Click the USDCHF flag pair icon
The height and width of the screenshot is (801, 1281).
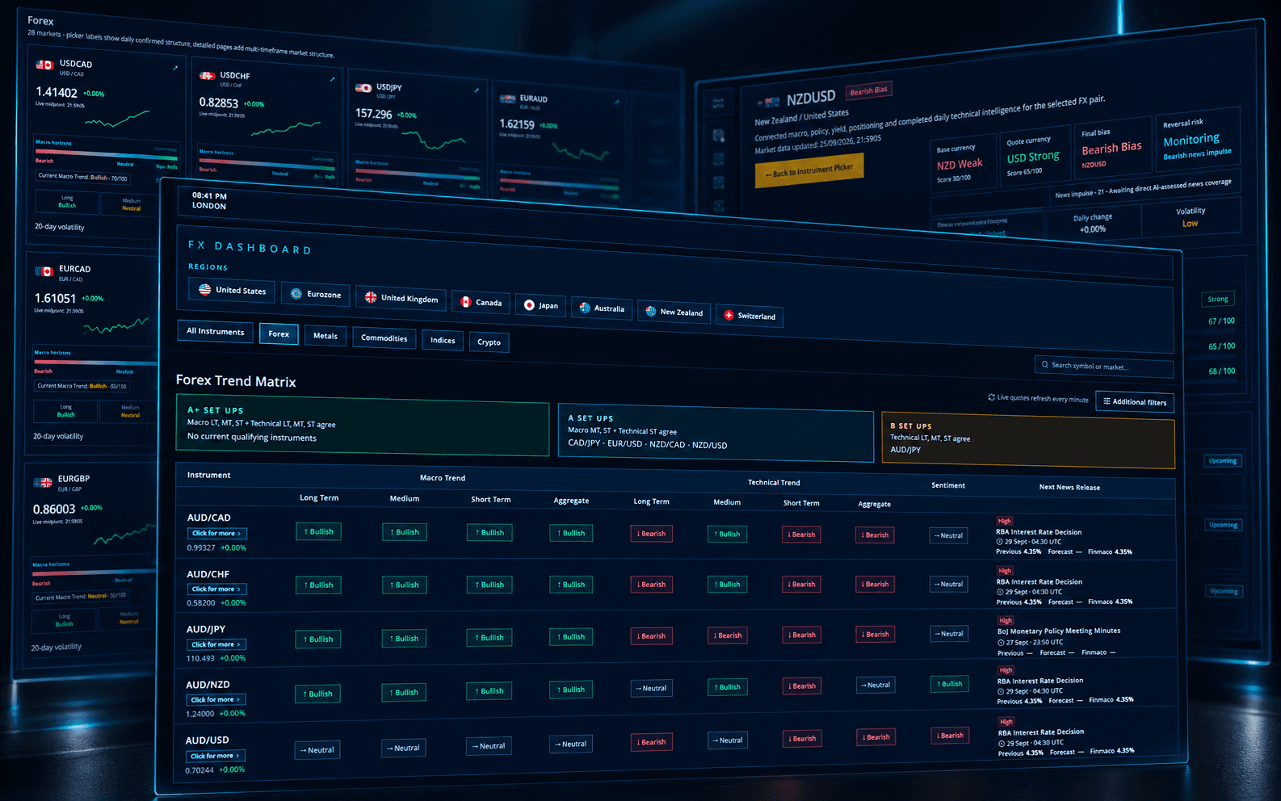click(x=208, y=76)
